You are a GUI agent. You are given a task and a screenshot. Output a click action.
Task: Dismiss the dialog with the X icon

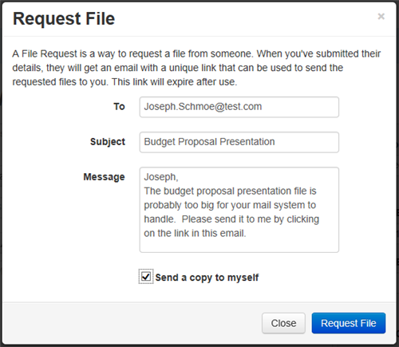tap(381, 17)
